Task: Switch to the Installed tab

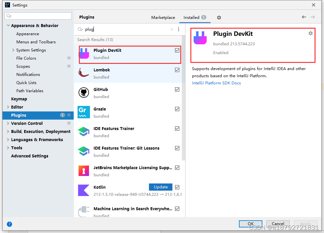Action: pos(195,18)
